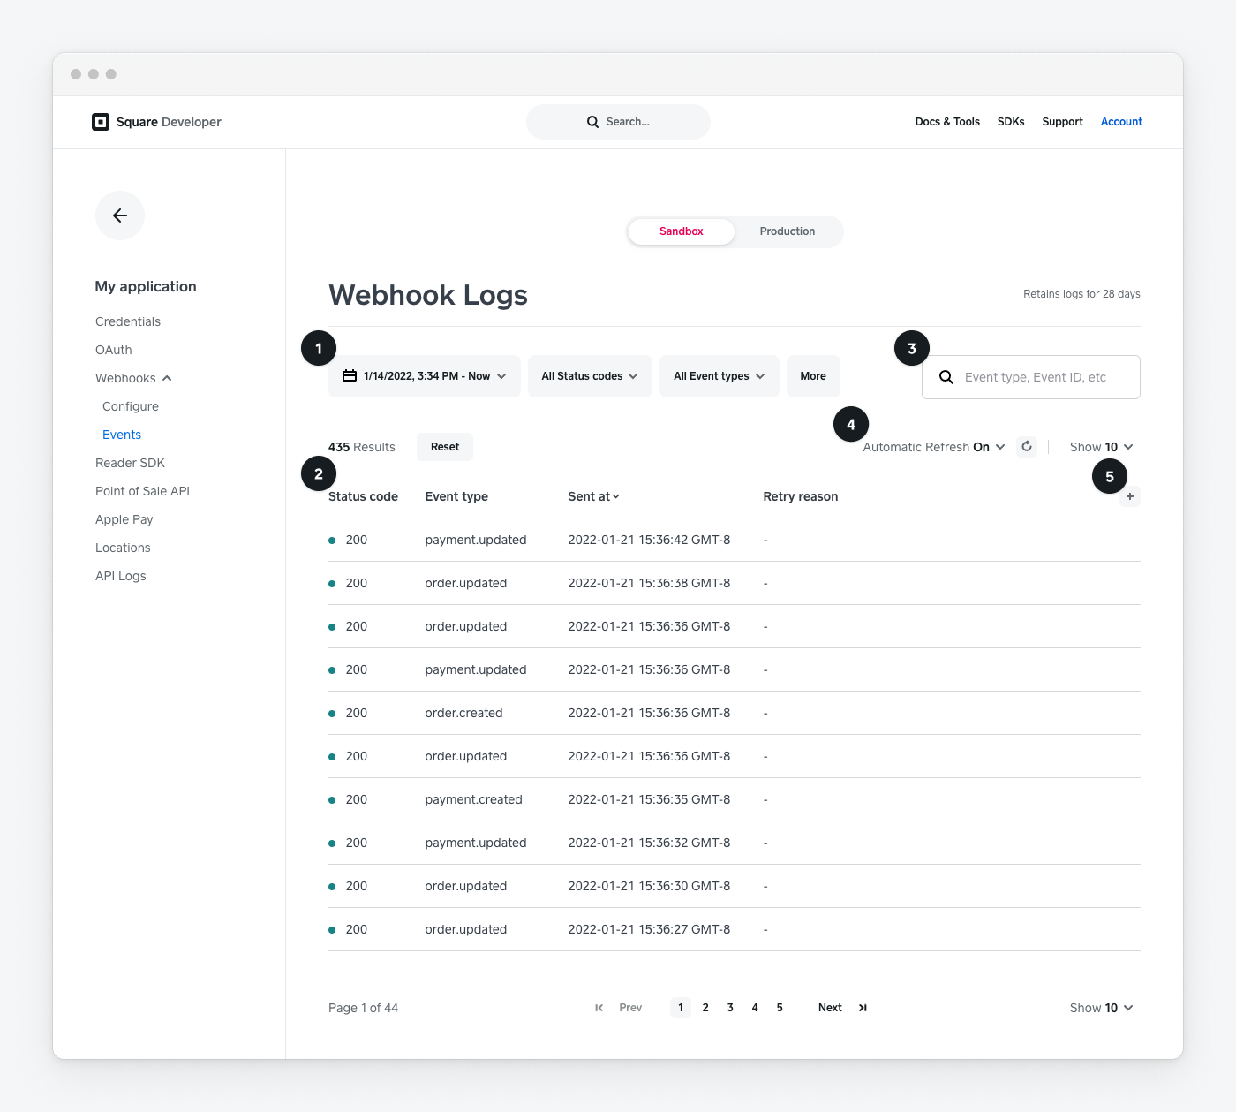Click the plus icon to add column
Viewport: 1236px width, 1112px height.
pyautogui.click(x=1130, y=496)
